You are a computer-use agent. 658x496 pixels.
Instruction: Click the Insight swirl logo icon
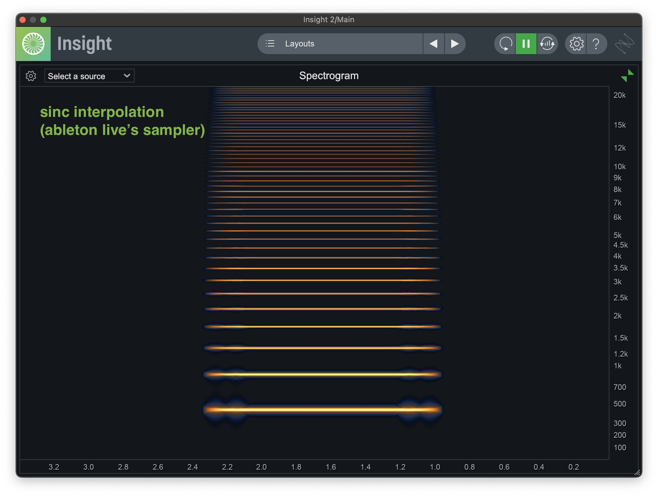coord(33,44)
